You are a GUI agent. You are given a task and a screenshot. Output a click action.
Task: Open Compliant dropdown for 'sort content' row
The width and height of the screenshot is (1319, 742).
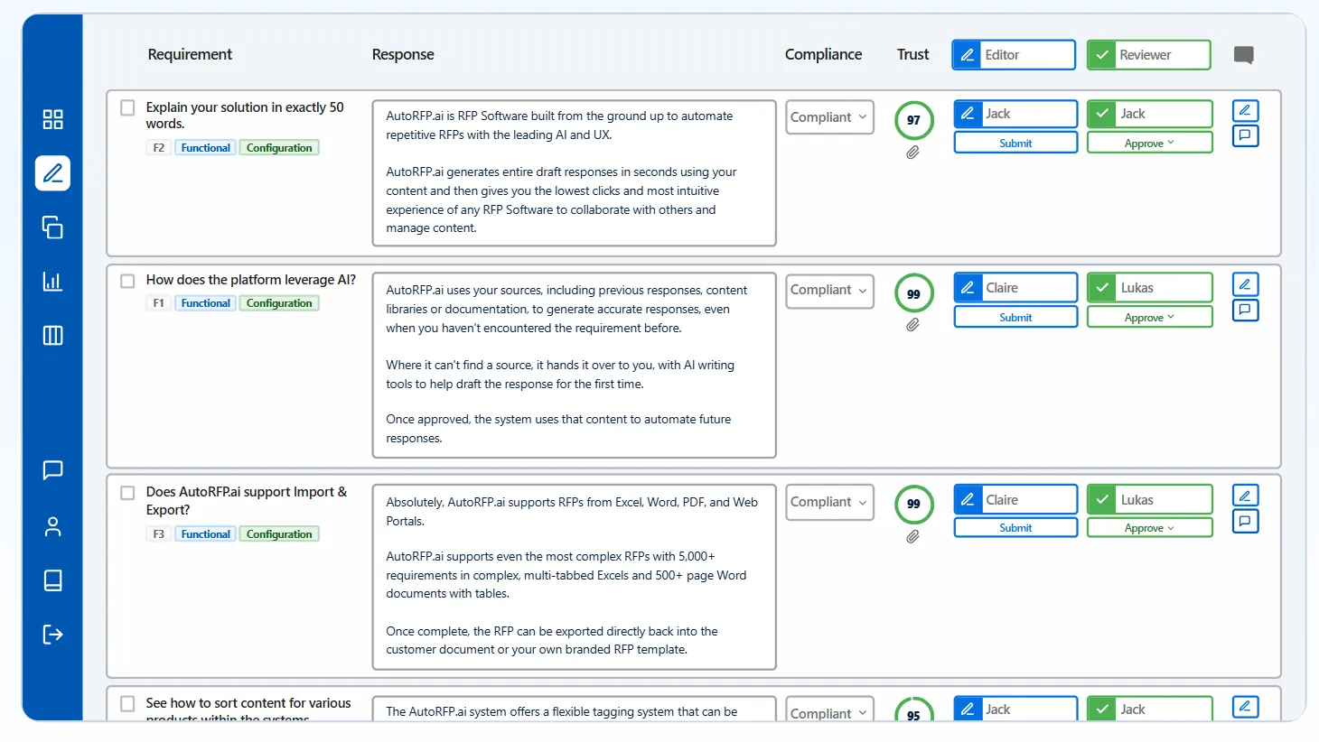pos(829,710)
